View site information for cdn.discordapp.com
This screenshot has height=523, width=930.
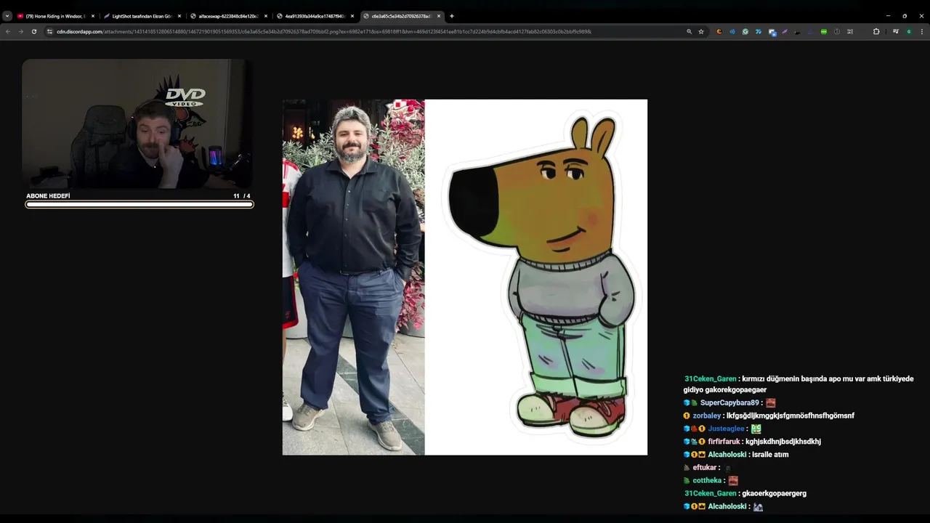click(49, 31)
